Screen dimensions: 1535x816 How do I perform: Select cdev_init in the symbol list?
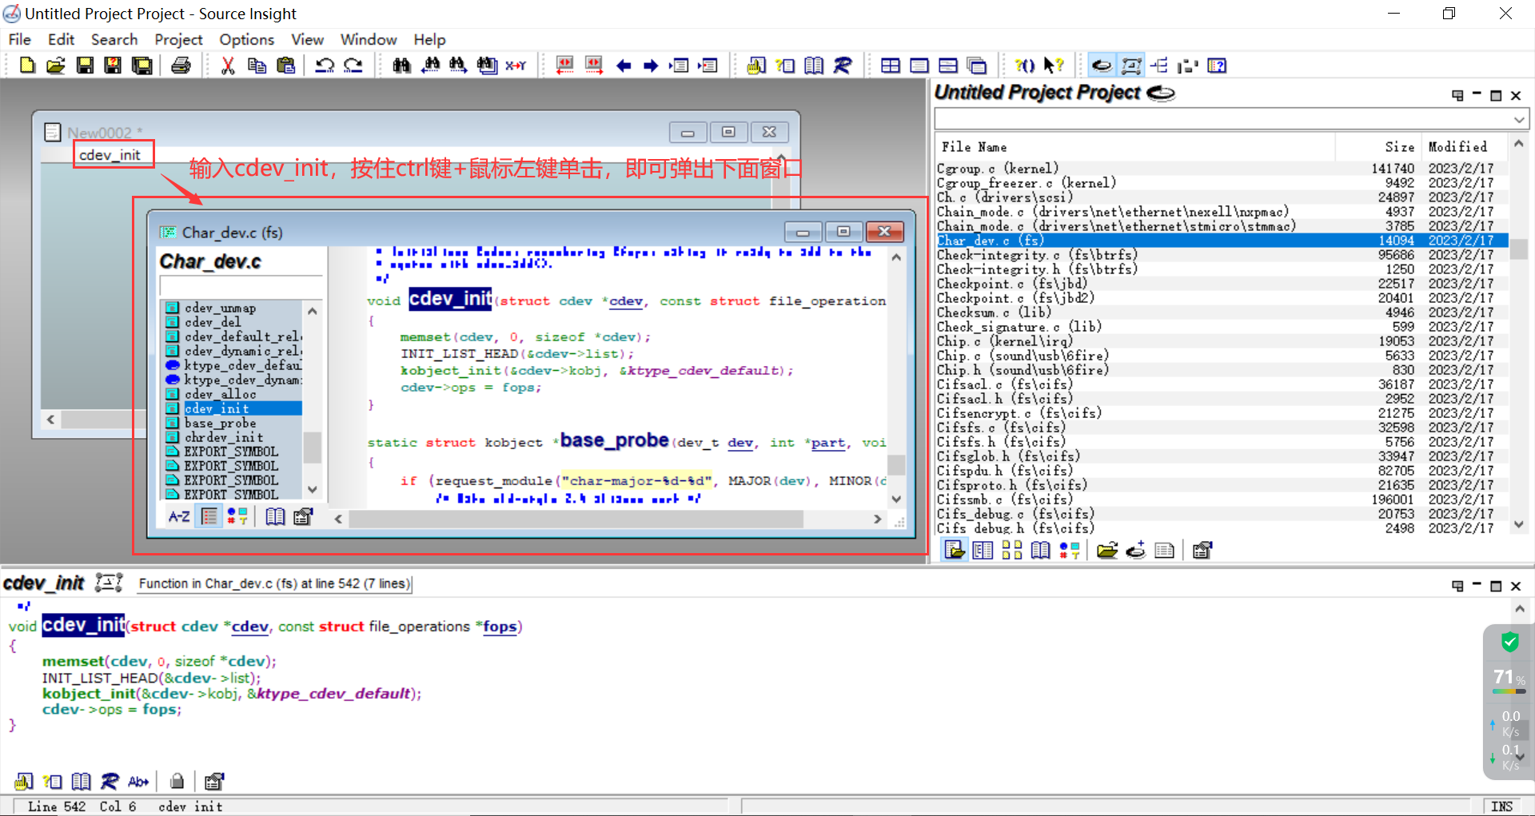[217, 408]
